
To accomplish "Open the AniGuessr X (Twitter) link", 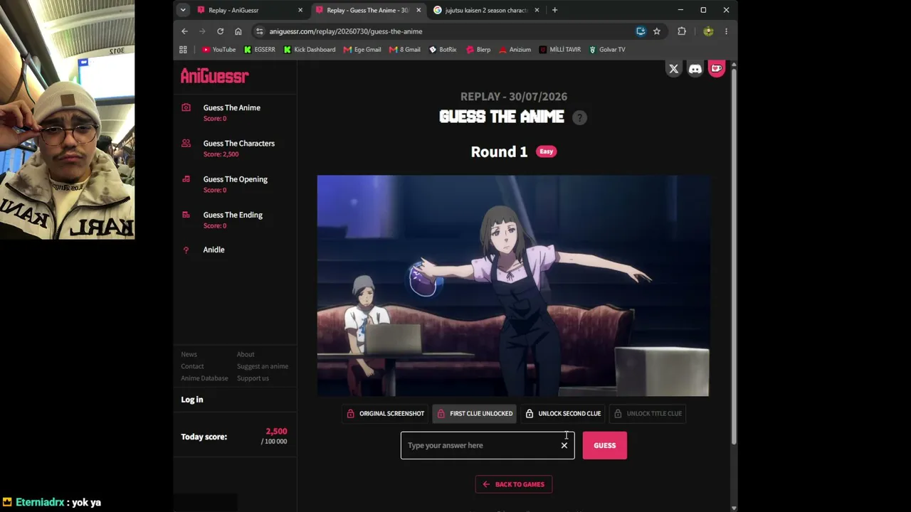I will pyautogui.click(x=673, y=69).
